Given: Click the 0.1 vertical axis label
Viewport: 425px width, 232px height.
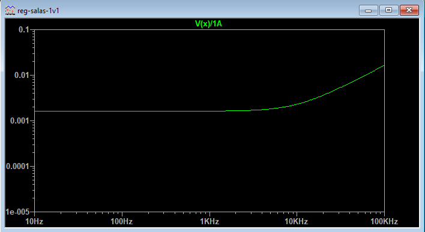Looking at the screenshot, I should 23,30.
